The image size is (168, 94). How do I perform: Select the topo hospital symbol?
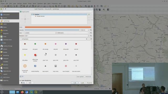[66, 66]
